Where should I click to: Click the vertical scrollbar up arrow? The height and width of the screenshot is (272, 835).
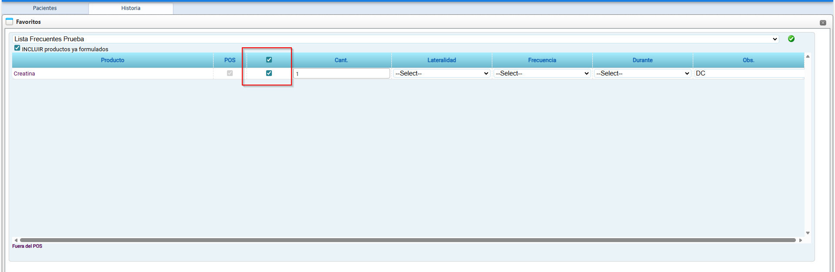tap(808, 56)
